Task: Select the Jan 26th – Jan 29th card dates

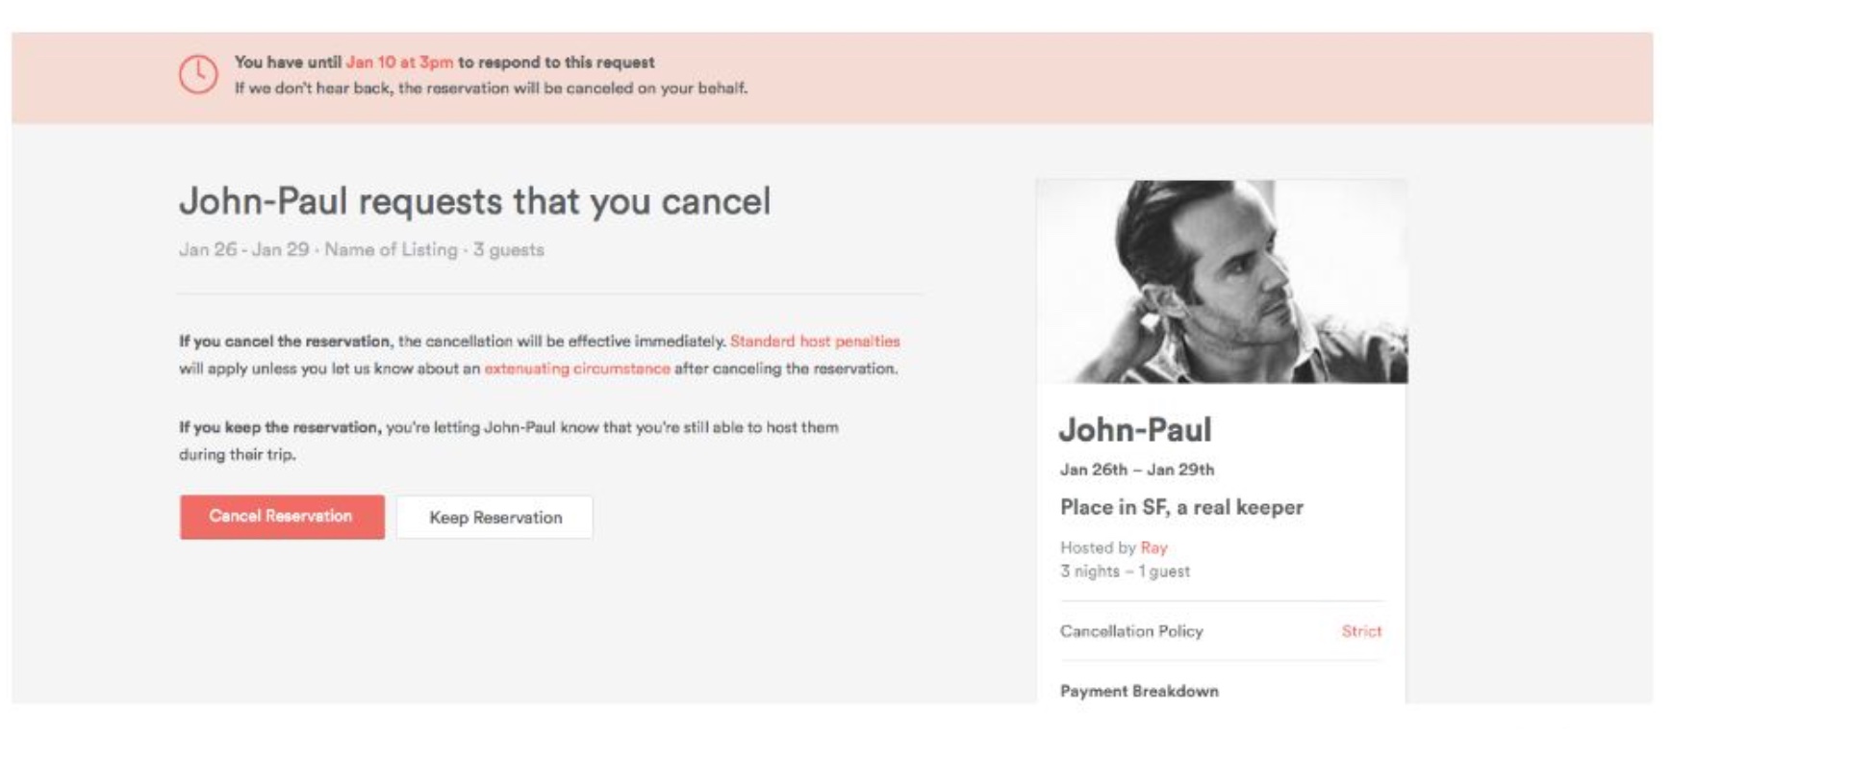Action: 1136,470
